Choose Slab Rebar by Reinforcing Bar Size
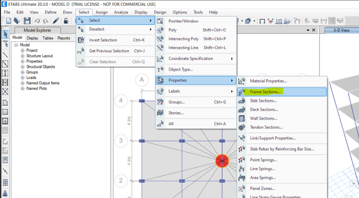 coord(282,149)
